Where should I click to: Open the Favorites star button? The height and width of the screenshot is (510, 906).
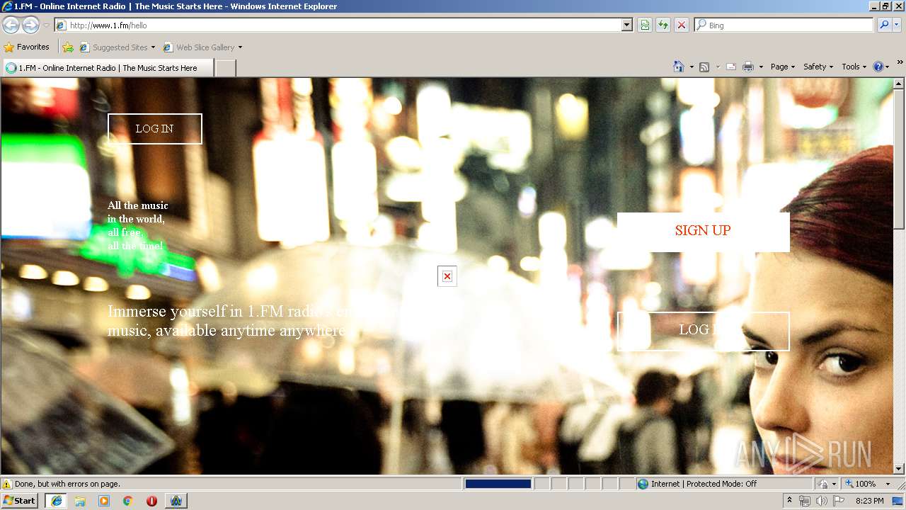27,47
